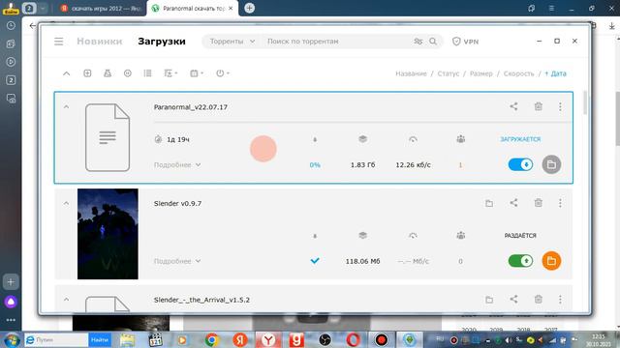
Task: Open more options for Slender v0.9.7
Action: tap(560, 203)
